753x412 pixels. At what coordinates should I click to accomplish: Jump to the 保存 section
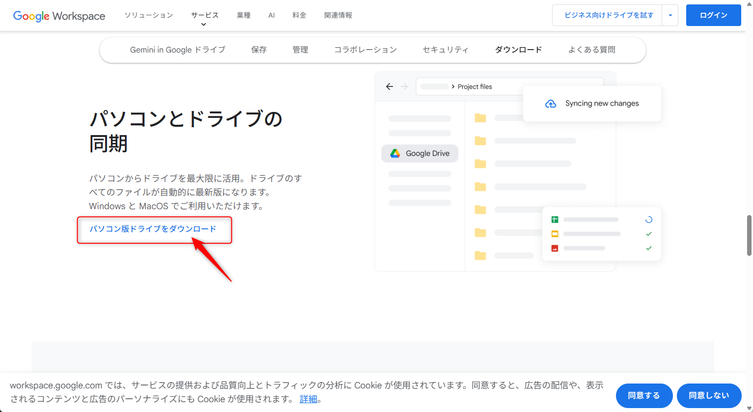coord(259,50)
